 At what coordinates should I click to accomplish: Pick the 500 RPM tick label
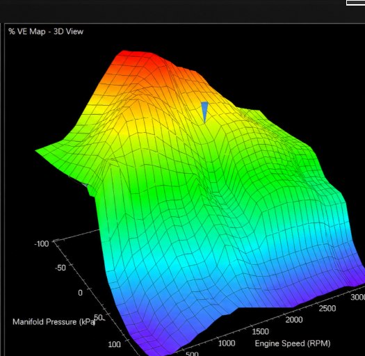point(192,353)
